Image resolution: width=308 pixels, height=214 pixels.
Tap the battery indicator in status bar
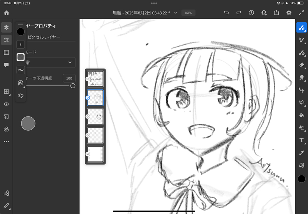(301, 3)
